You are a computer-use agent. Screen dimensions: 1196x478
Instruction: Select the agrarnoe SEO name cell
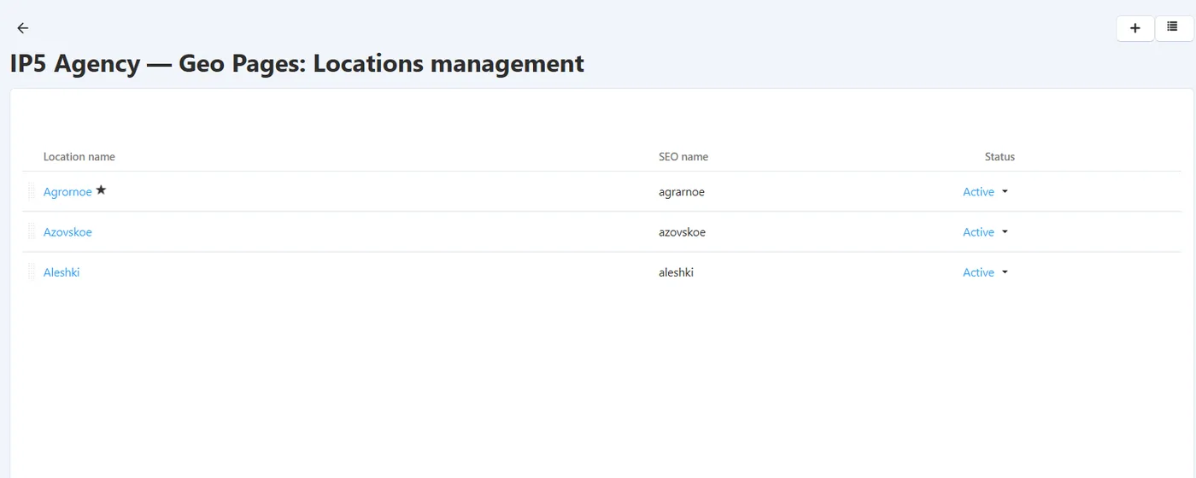pyautogui.click(x=682, y=192)
